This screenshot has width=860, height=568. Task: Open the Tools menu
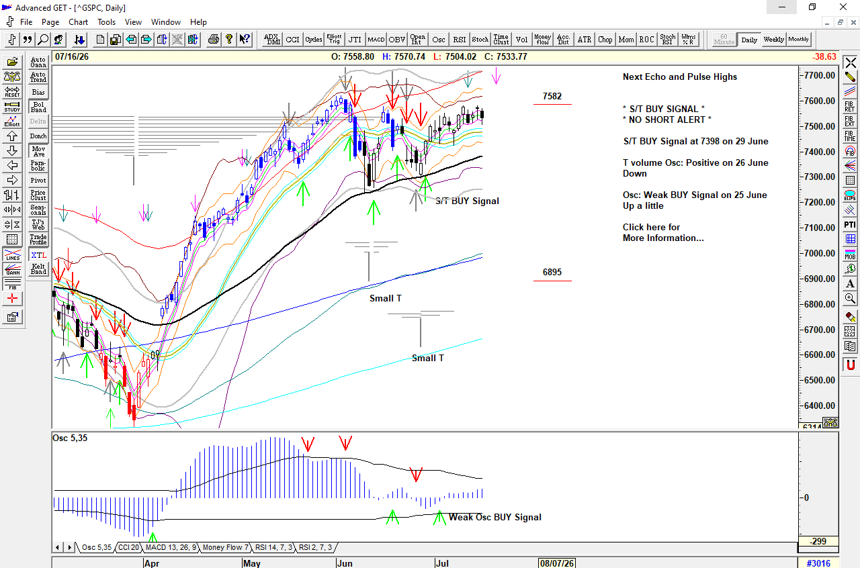coord(106,21)
